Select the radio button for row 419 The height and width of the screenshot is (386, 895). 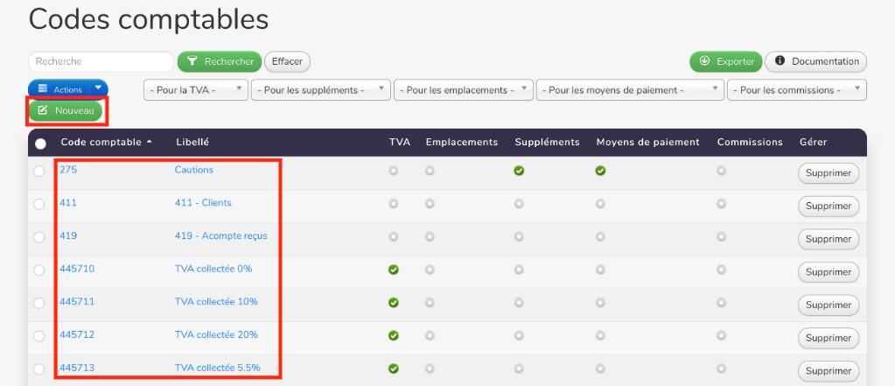point(39,237)
